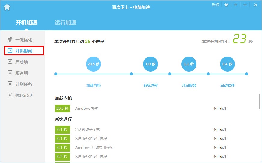Open 计划任务 in the sidebar

(x=24, y=84)
